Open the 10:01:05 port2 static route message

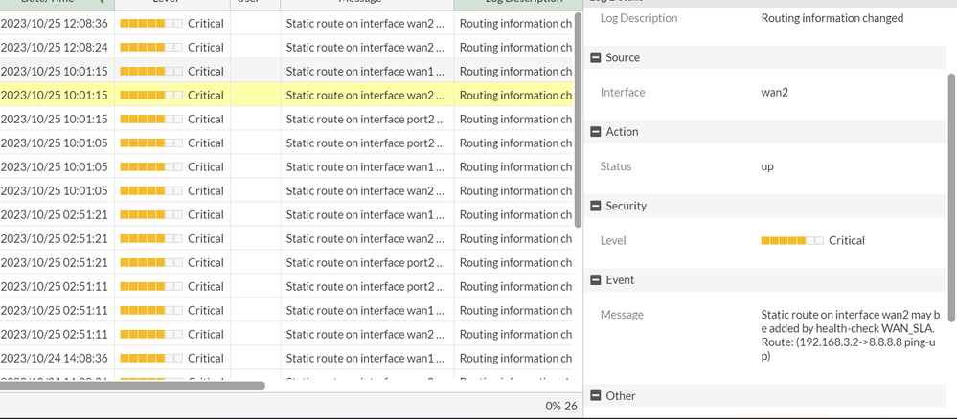pyautogui.click(x=365, y=143)
